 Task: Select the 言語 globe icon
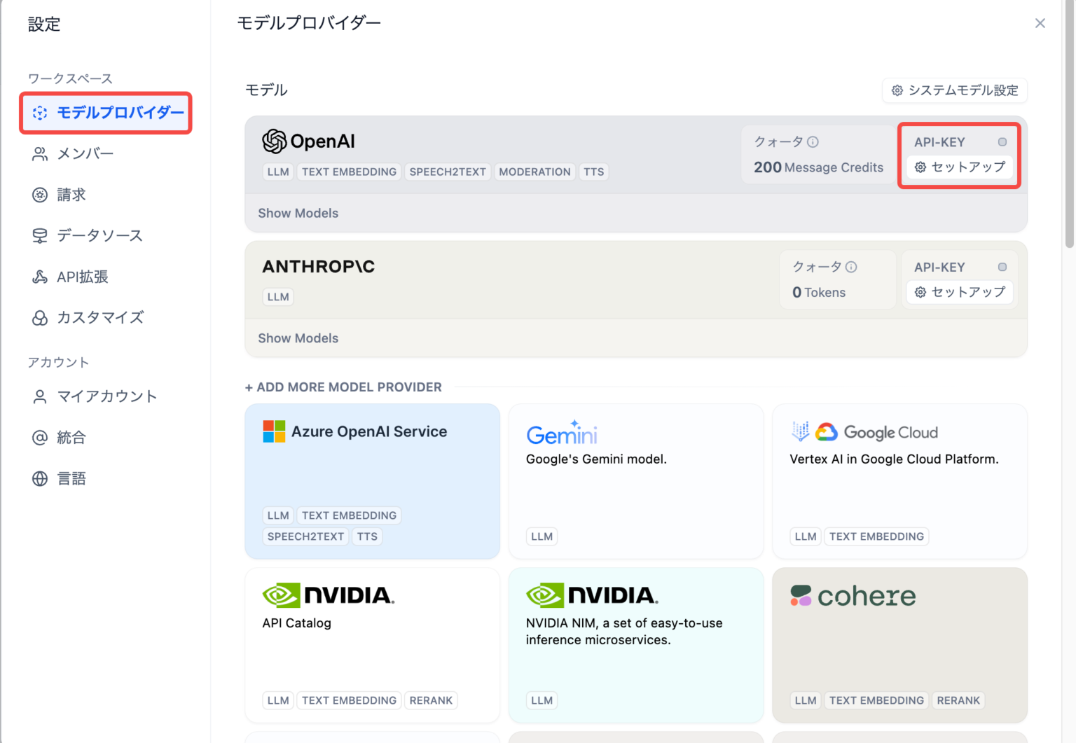pyautogui.click(x=40, y=478)
